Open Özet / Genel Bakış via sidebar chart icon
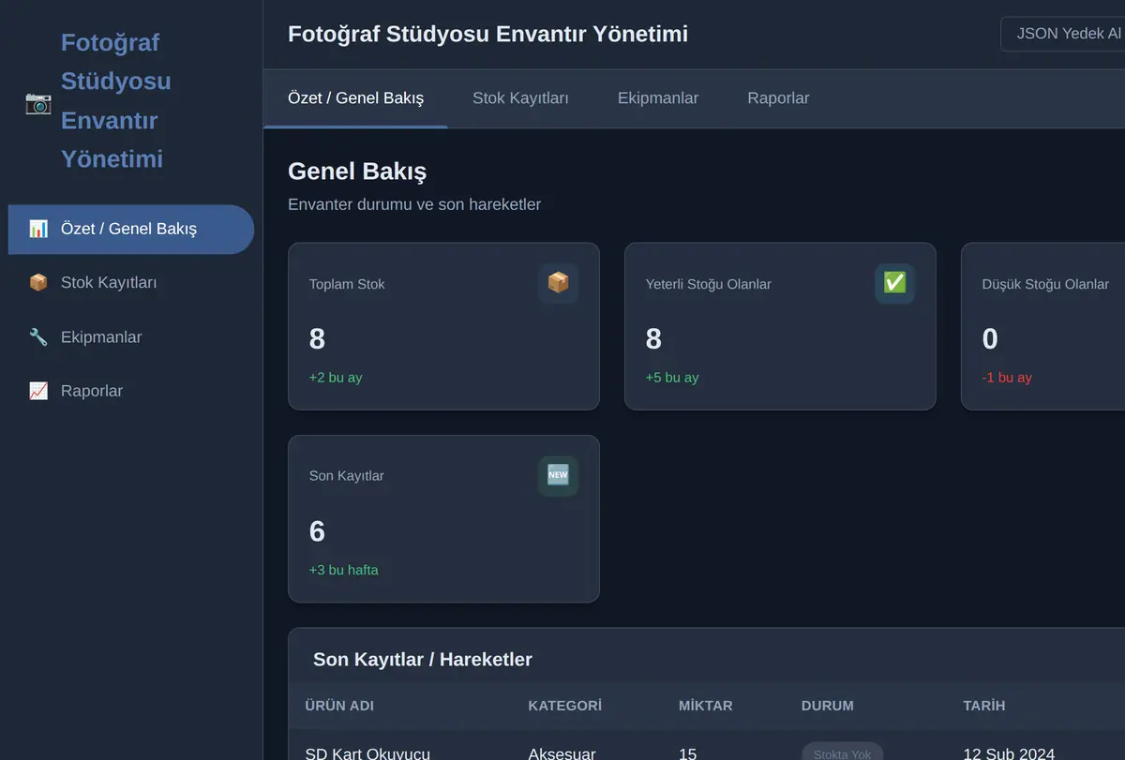Viewport: 1125px width, 760px height. point(38,229)
